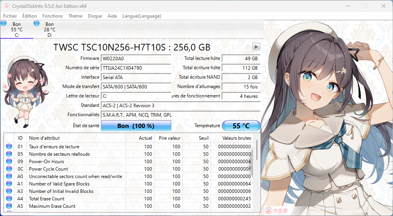
Task: Click the transfer mode field SATA/600 | SATA/600
Action: pos(136,87)
